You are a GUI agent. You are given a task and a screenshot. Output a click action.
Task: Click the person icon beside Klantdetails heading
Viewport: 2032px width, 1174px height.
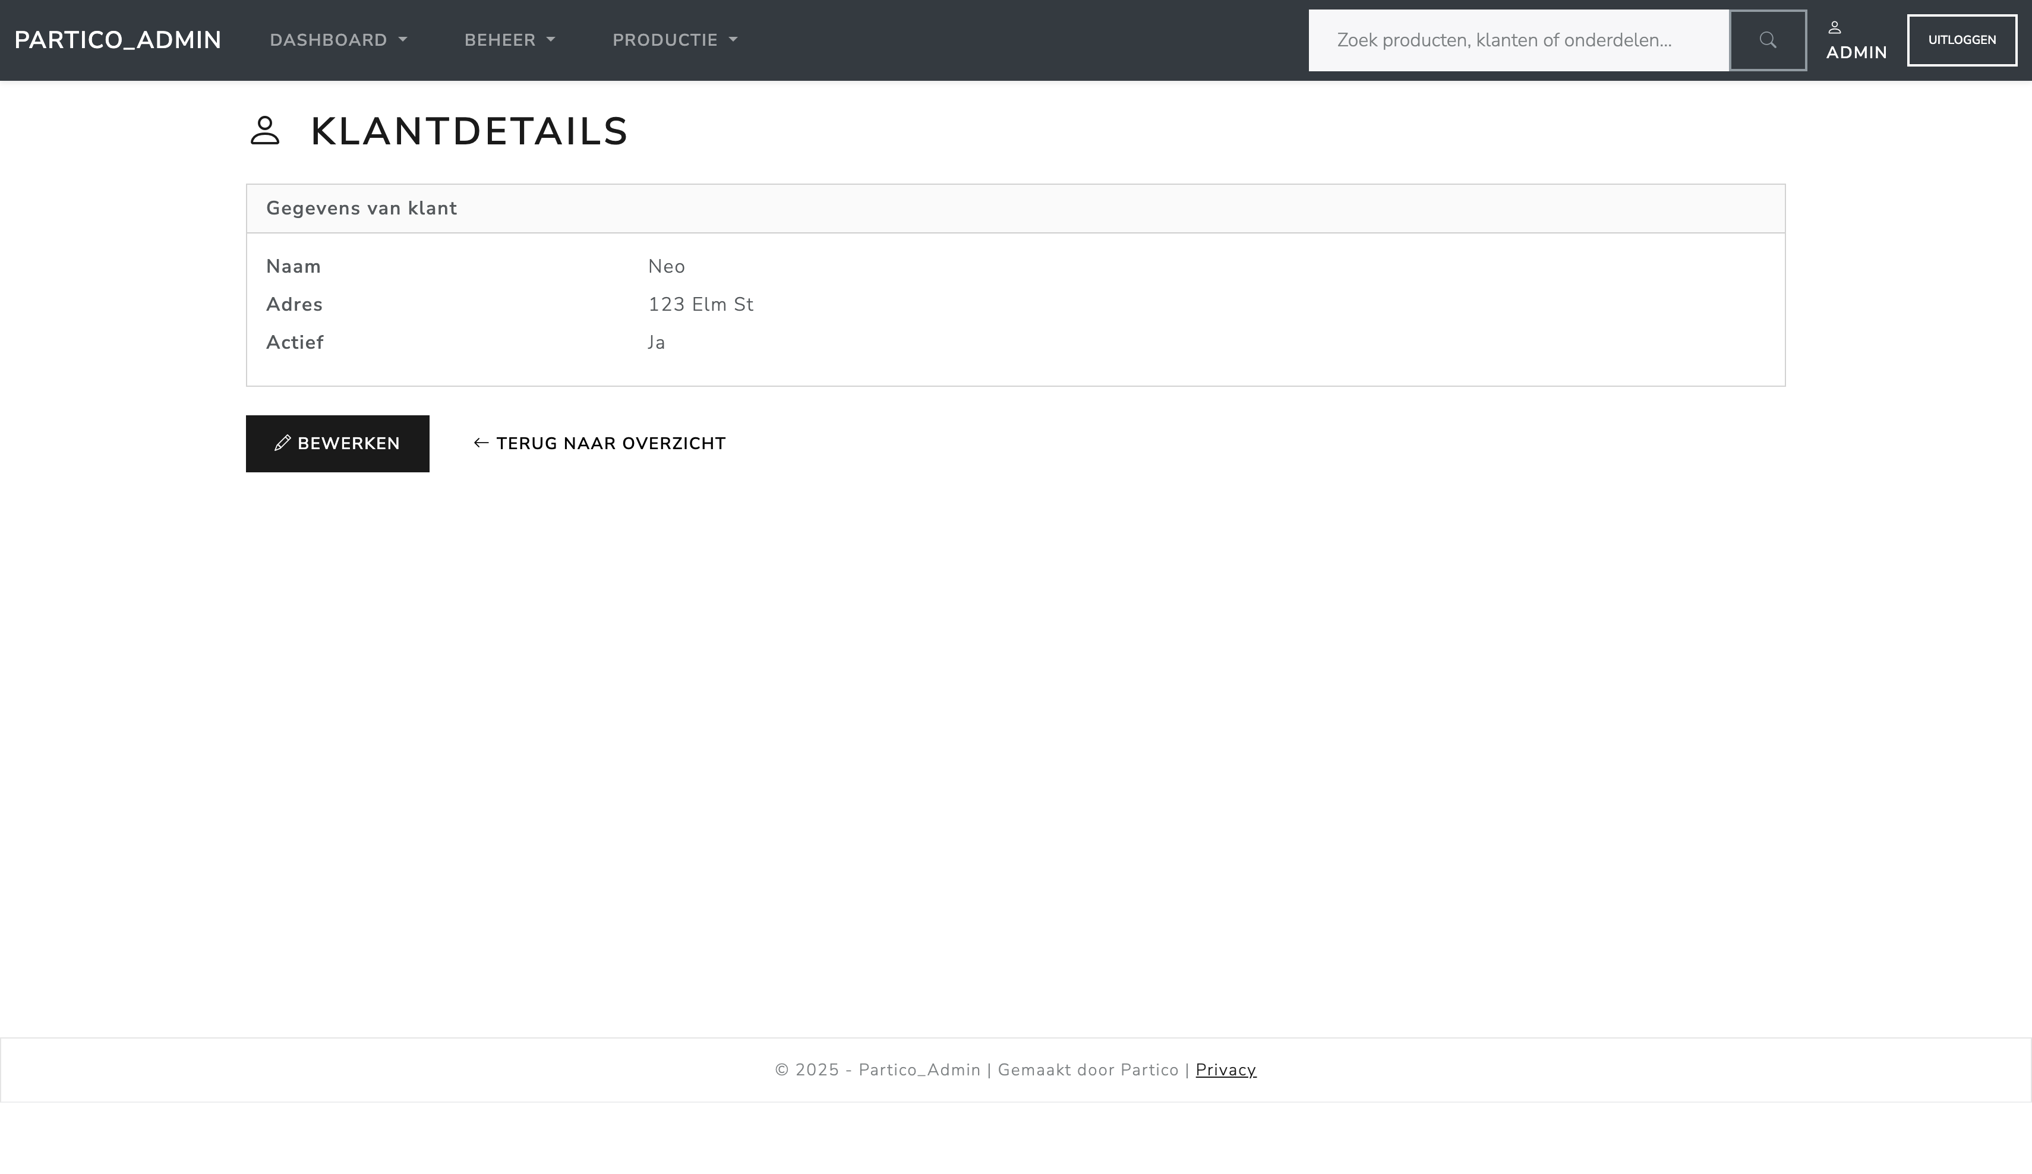pyautogui.click(x=264, y=131)
